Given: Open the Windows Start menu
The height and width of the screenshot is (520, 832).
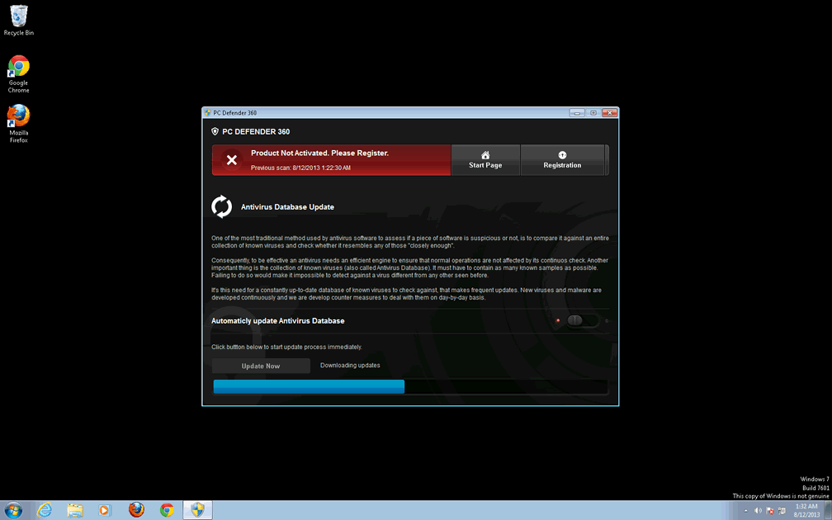Looking at the screenshot, I should (14, 510).
